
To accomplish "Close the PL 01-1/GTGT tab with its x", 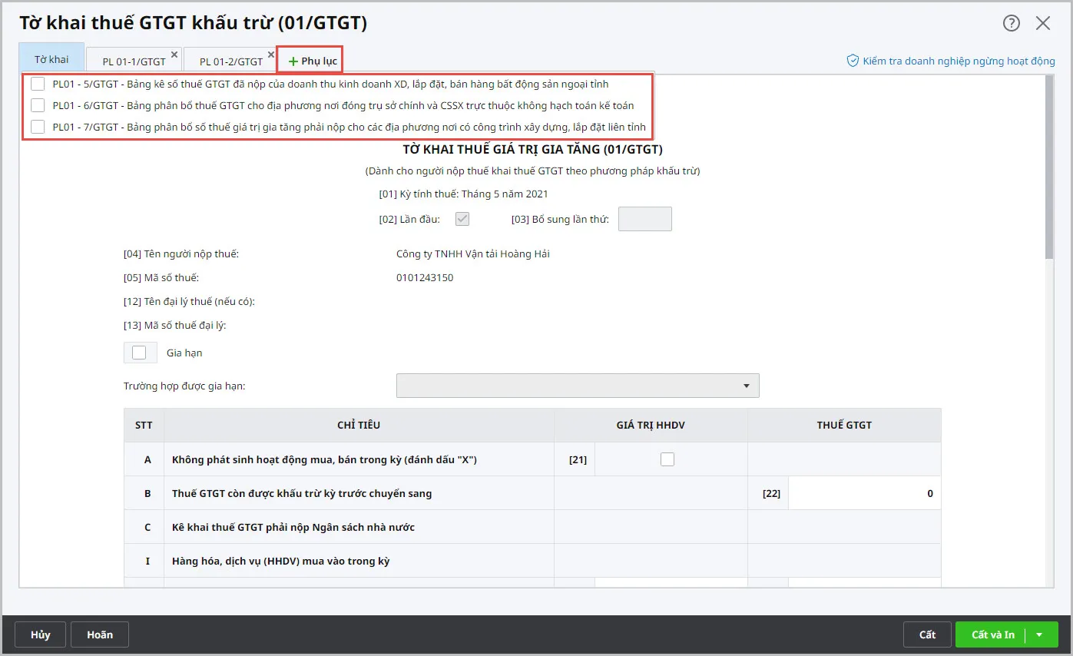I will point(174,55).
